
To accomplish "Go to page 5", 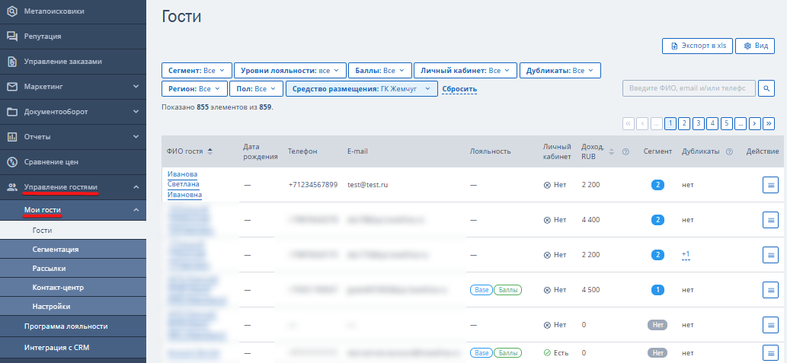I will point(726,123).
